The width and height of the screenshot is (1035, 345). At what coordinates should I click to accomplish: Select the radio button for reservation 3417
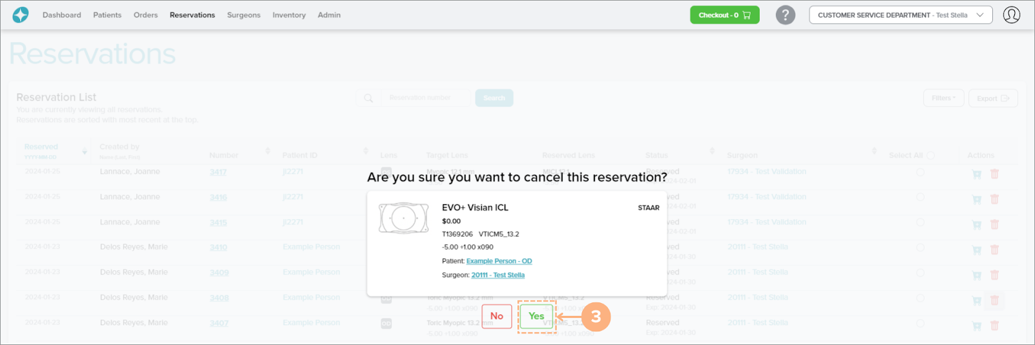(x=920, y=172)
